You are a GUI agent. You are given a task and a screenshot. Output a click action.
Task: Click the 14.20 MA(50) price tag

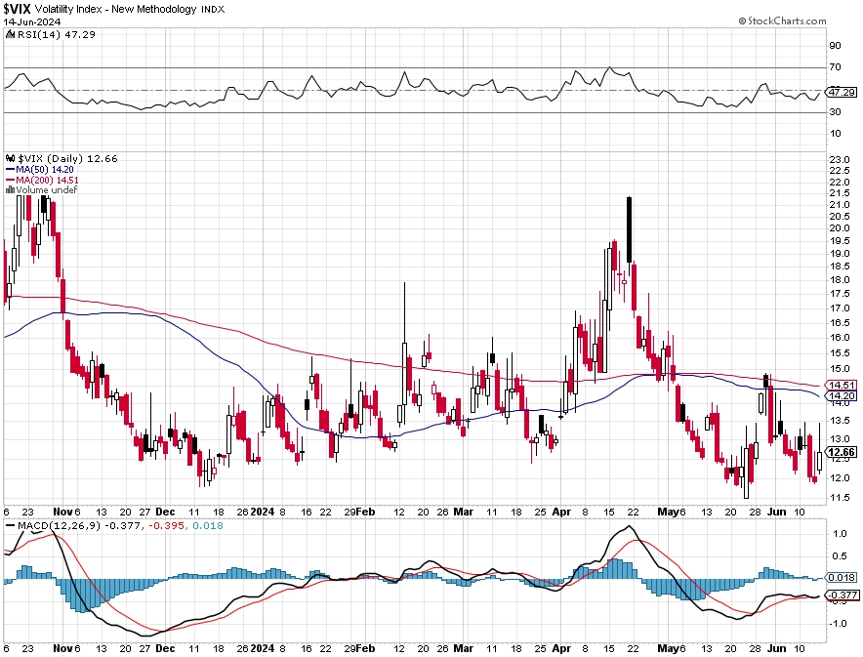point(842,395)
